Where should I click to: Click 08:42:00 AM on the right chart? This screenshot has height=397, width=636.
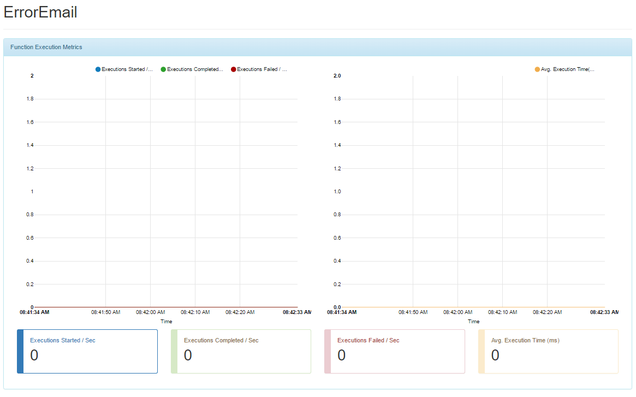click(458, 312)
